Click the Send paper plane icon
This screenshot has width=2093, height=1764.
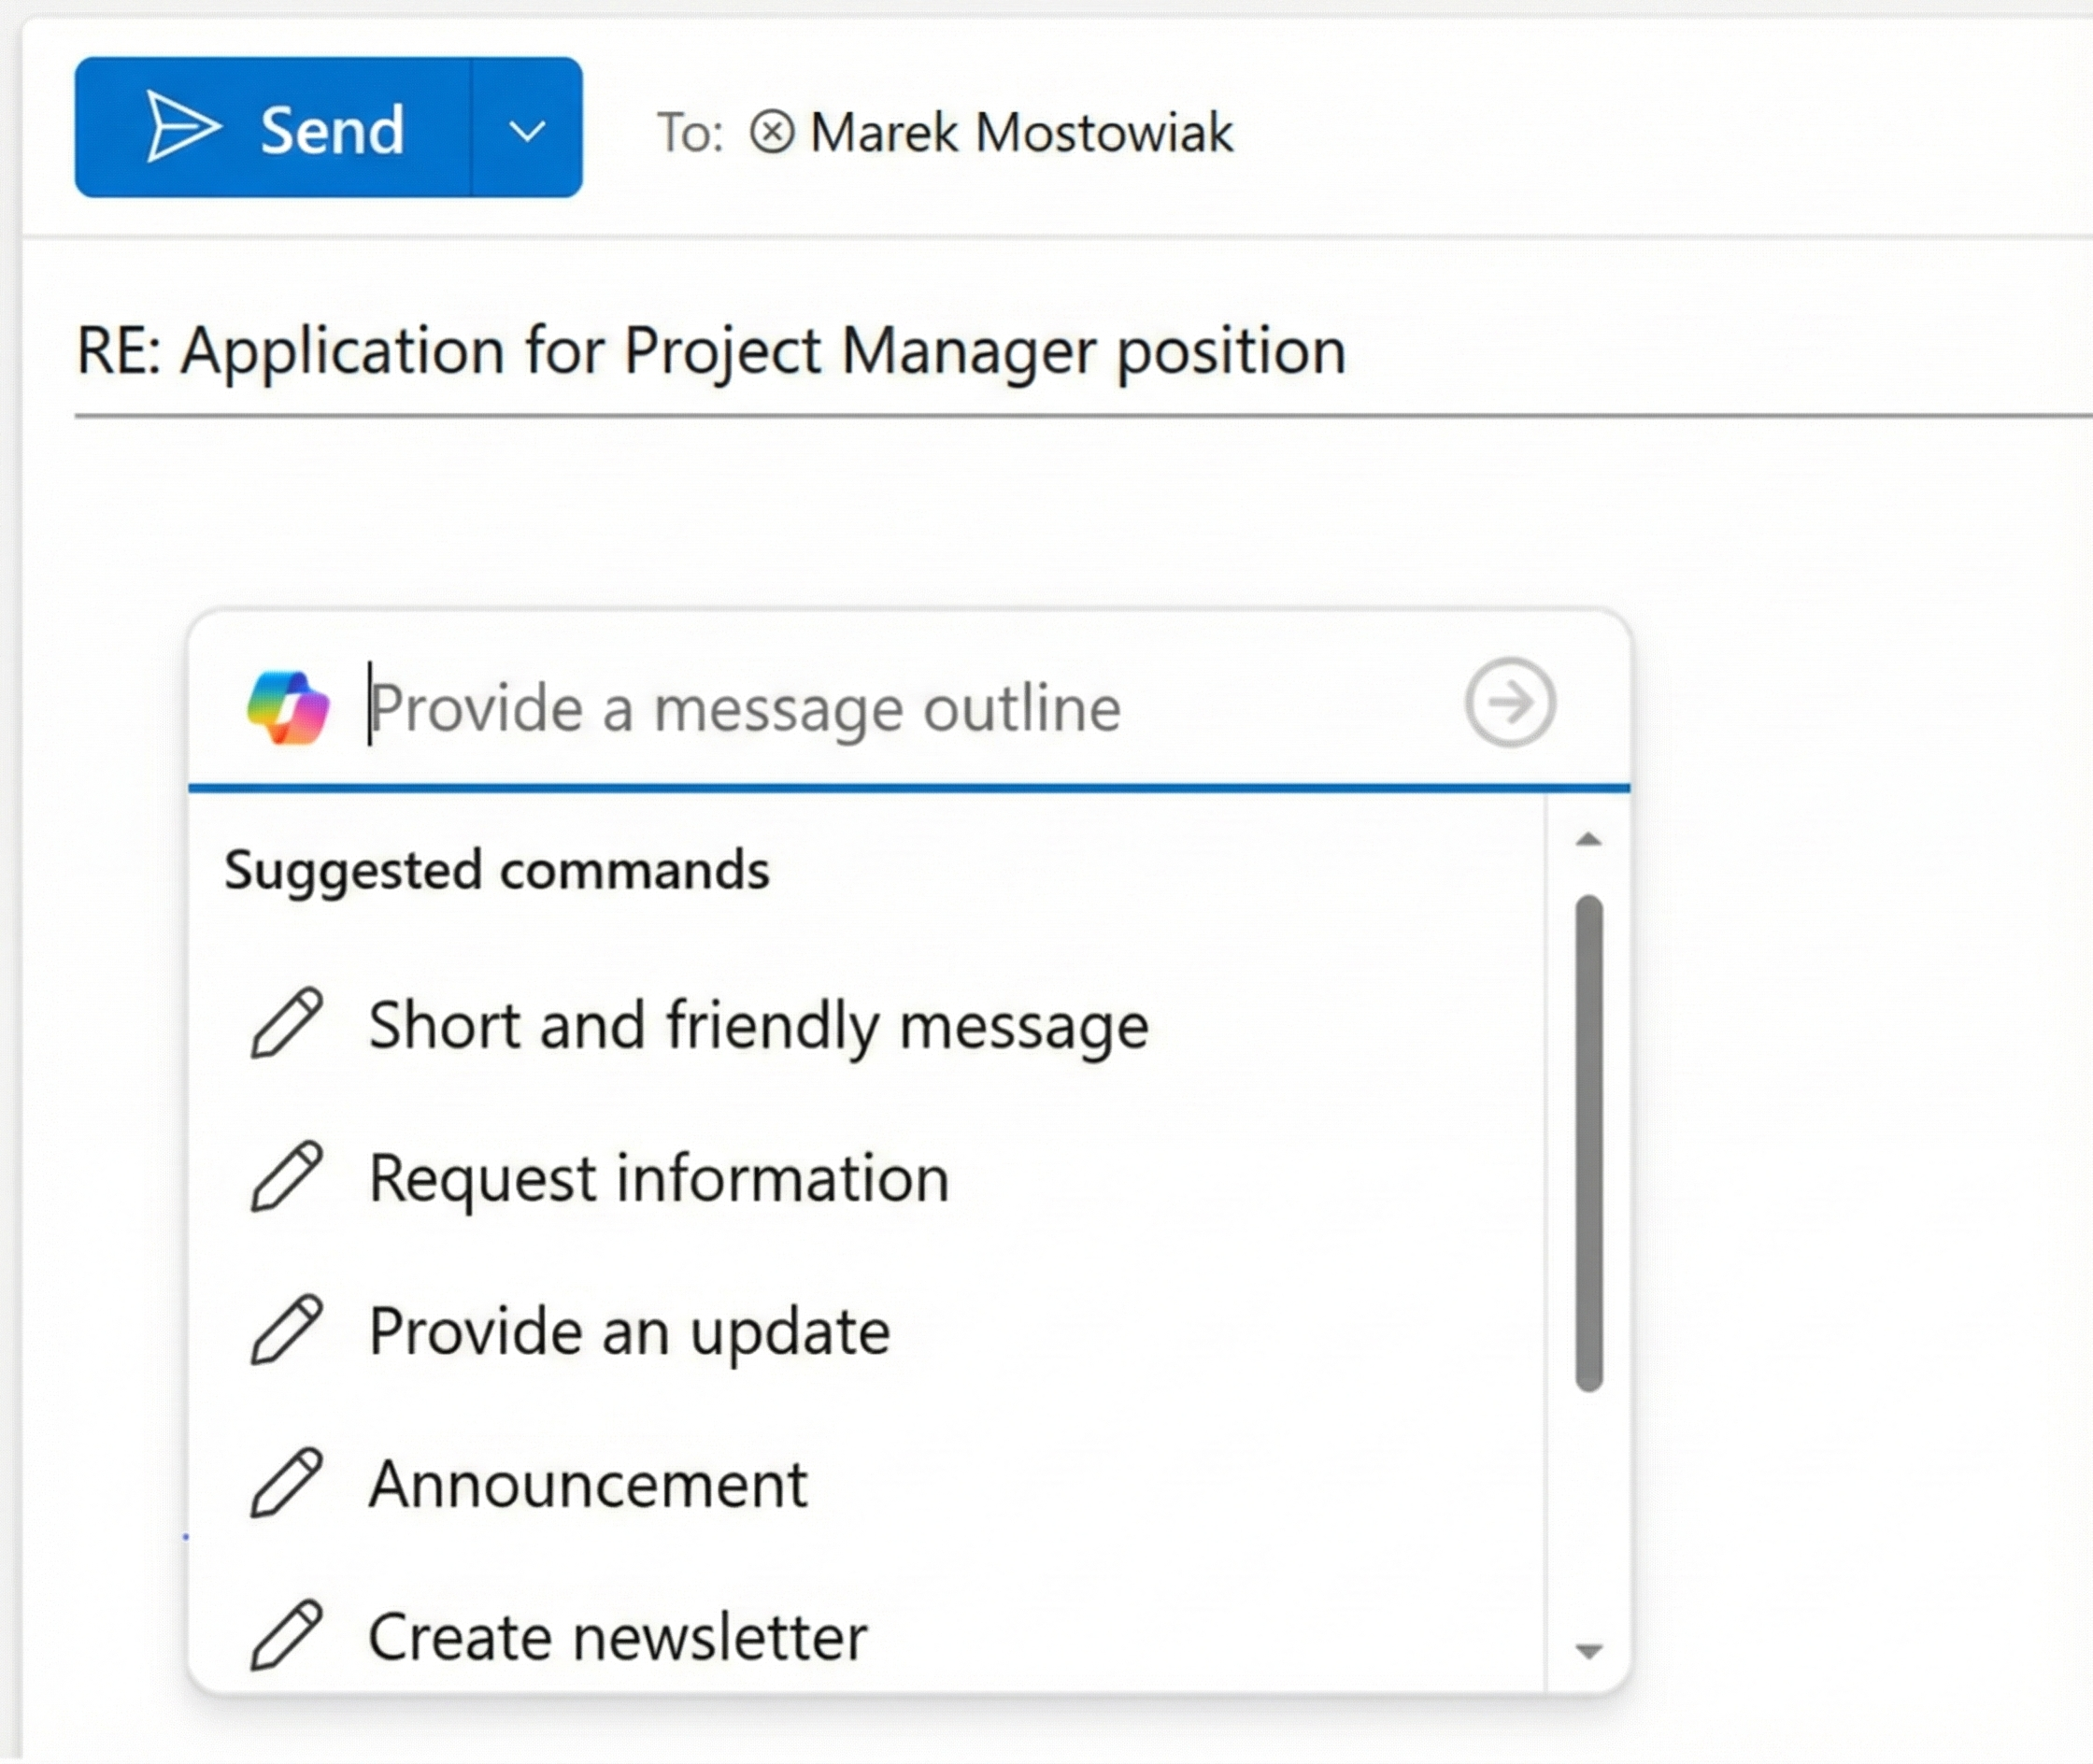pyautogui.click(x=182, y=127)
